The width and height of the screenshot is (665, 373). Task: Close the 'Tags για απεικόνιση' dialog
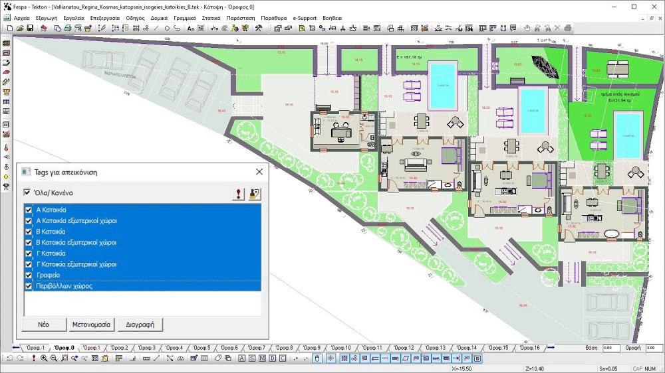(x=259, y=172)
